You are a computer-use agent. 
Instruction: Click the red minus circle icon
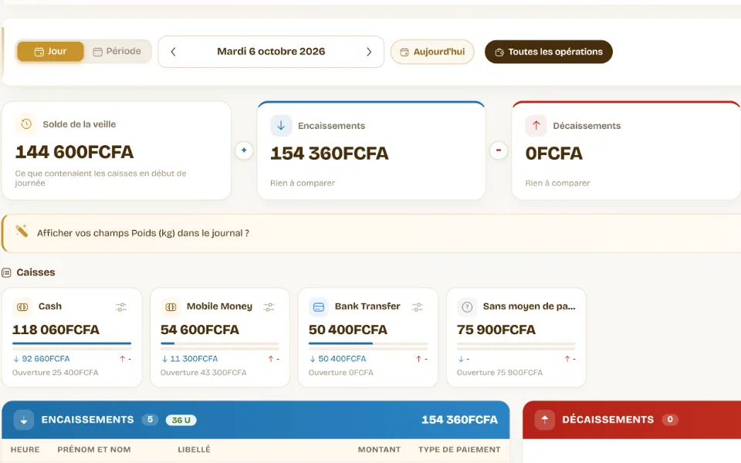[x=499, y=150]
